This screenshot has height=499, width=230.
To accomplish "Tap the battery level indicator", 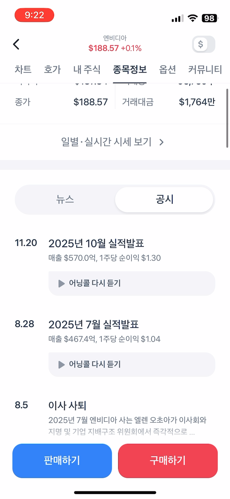I will click(210, 18).
